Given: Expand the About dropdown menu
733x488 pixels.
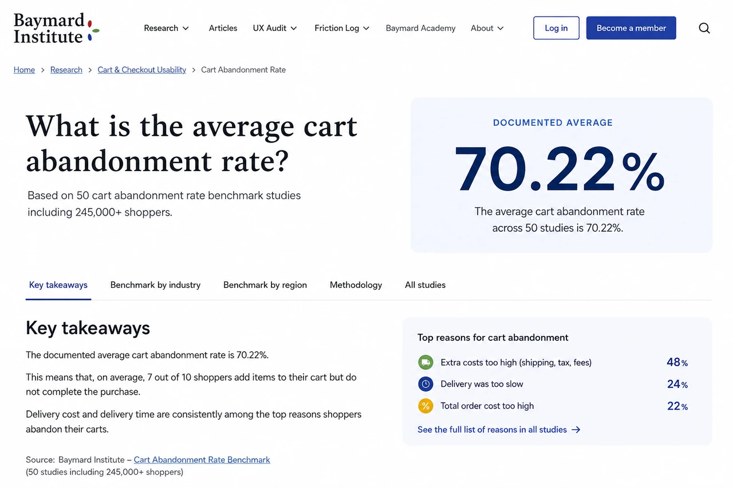Looking at the screenshot, I should 487,28.
